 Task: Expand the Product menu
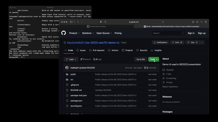[74, 33]
